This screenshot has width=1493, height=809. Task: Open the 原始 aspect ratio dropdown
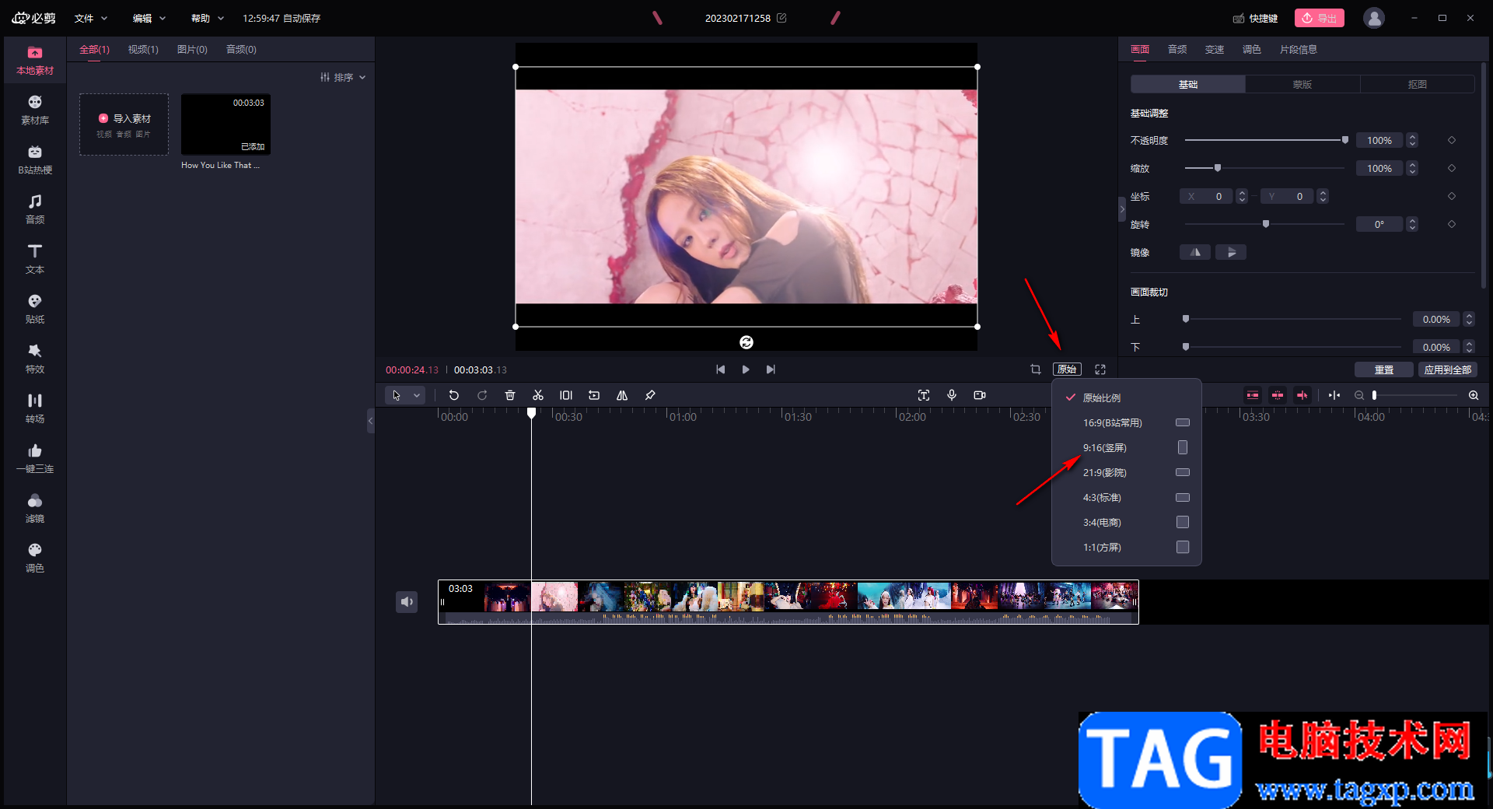[1067, 369]
